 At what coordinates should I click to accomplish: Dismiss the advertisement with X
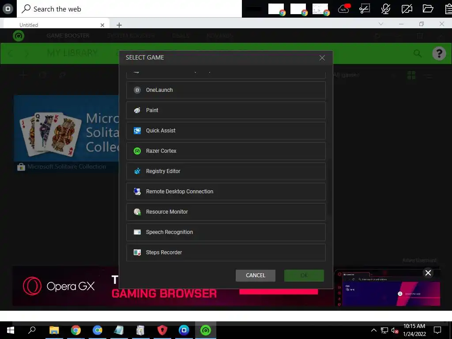click(428, 273)
